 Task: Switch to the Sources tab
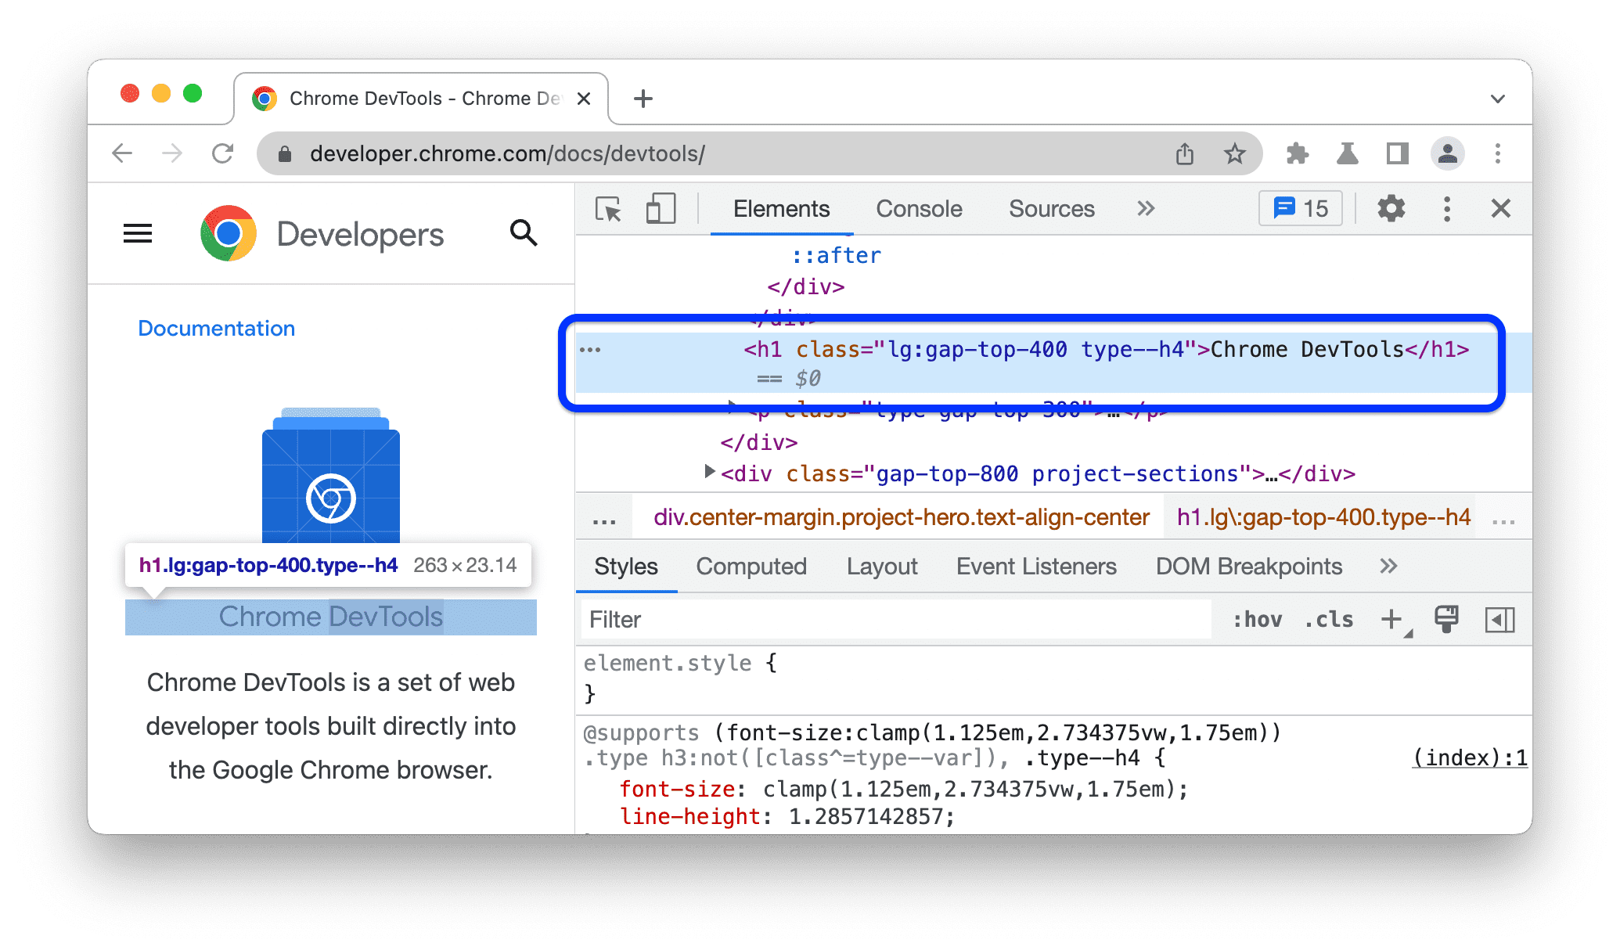click(1049, 208)
